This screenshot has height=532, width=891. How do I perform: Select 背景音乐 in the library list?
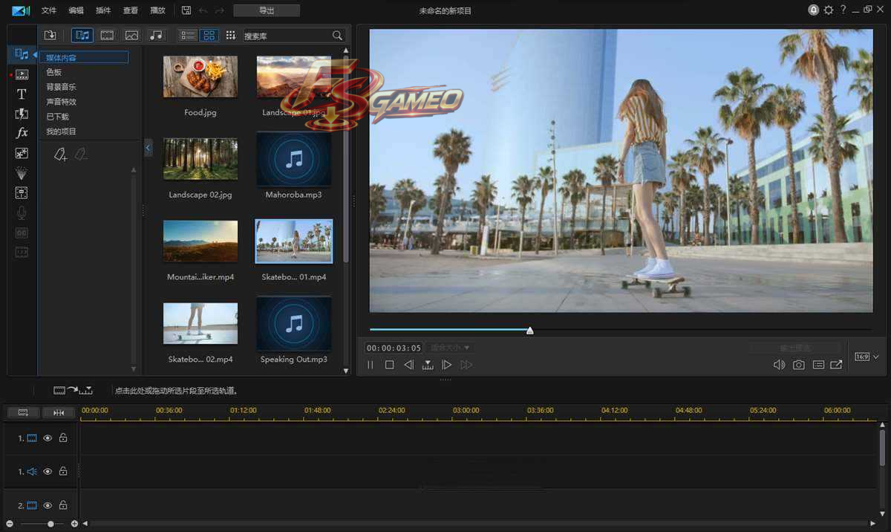click(61, 87)
